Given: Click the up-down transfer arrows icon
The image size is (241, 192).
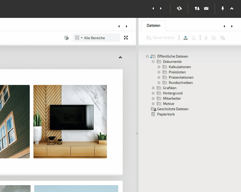Looking at the screenshot, I should (x=197, y=8).
